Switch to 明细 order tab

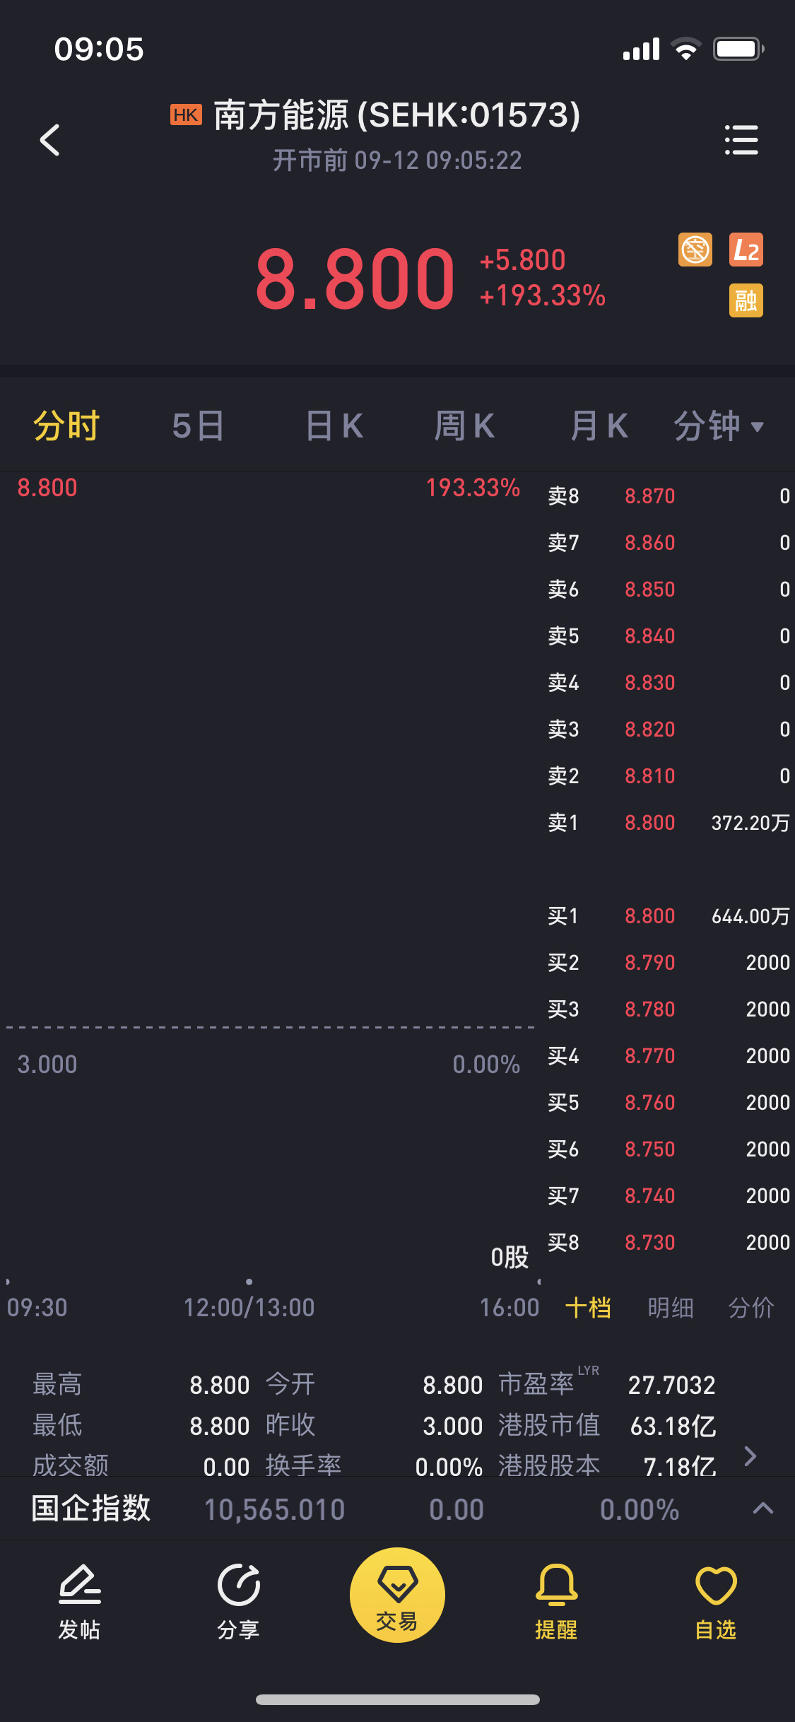[670, 1307]
